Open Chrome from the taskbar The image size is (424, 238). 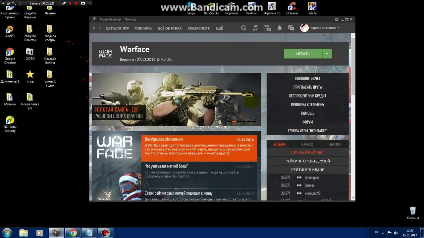pos(73,233)
